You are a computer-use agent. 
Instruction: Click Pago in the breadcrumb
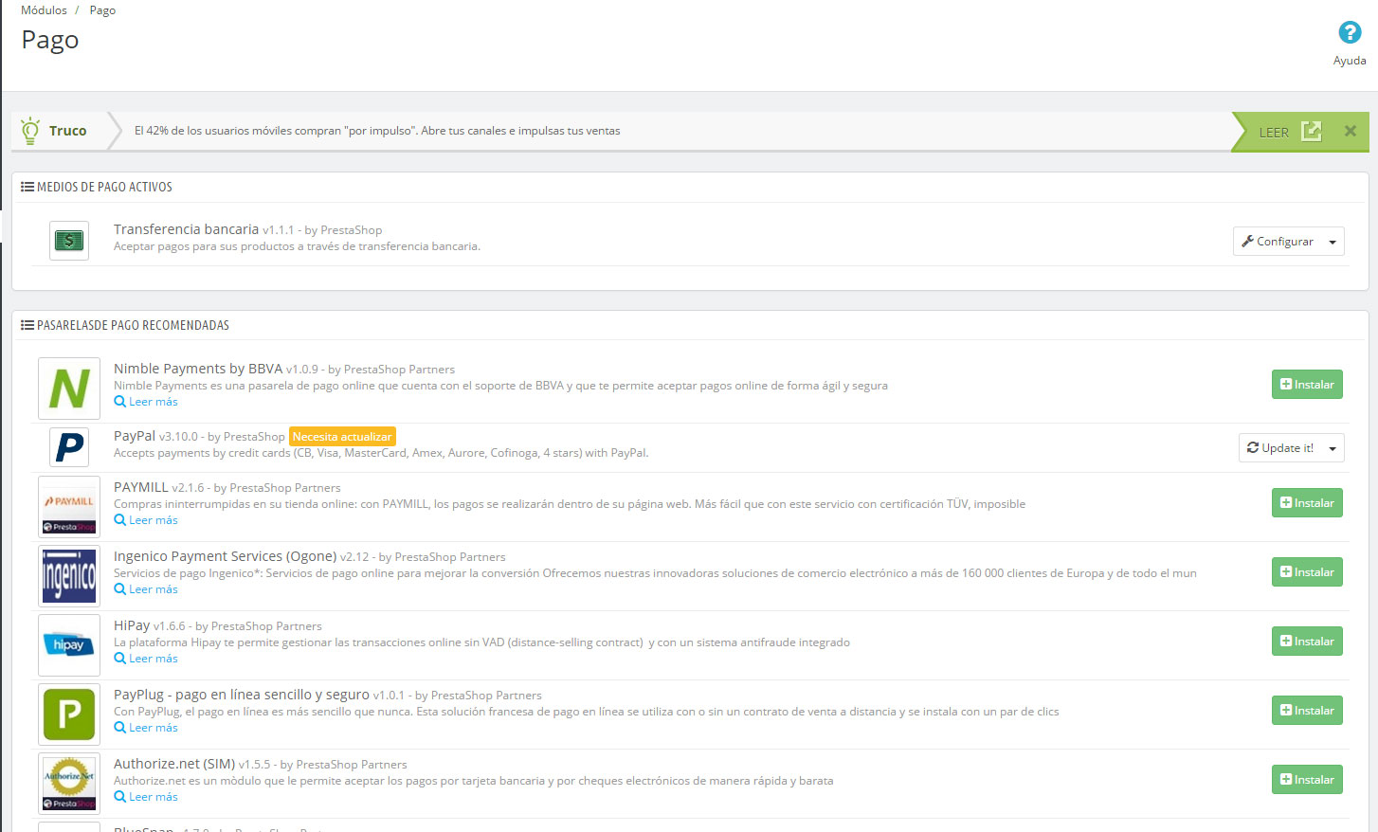click(102, 10)
